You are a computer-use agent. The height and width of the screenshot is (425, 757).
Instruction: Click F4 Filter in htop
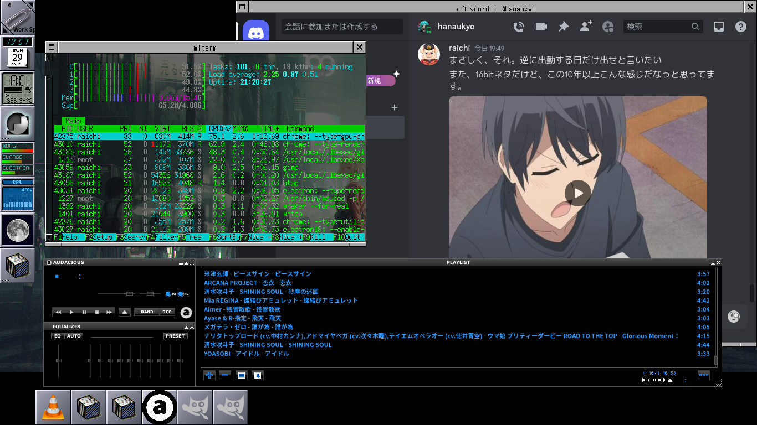click(x=162, y=237)
